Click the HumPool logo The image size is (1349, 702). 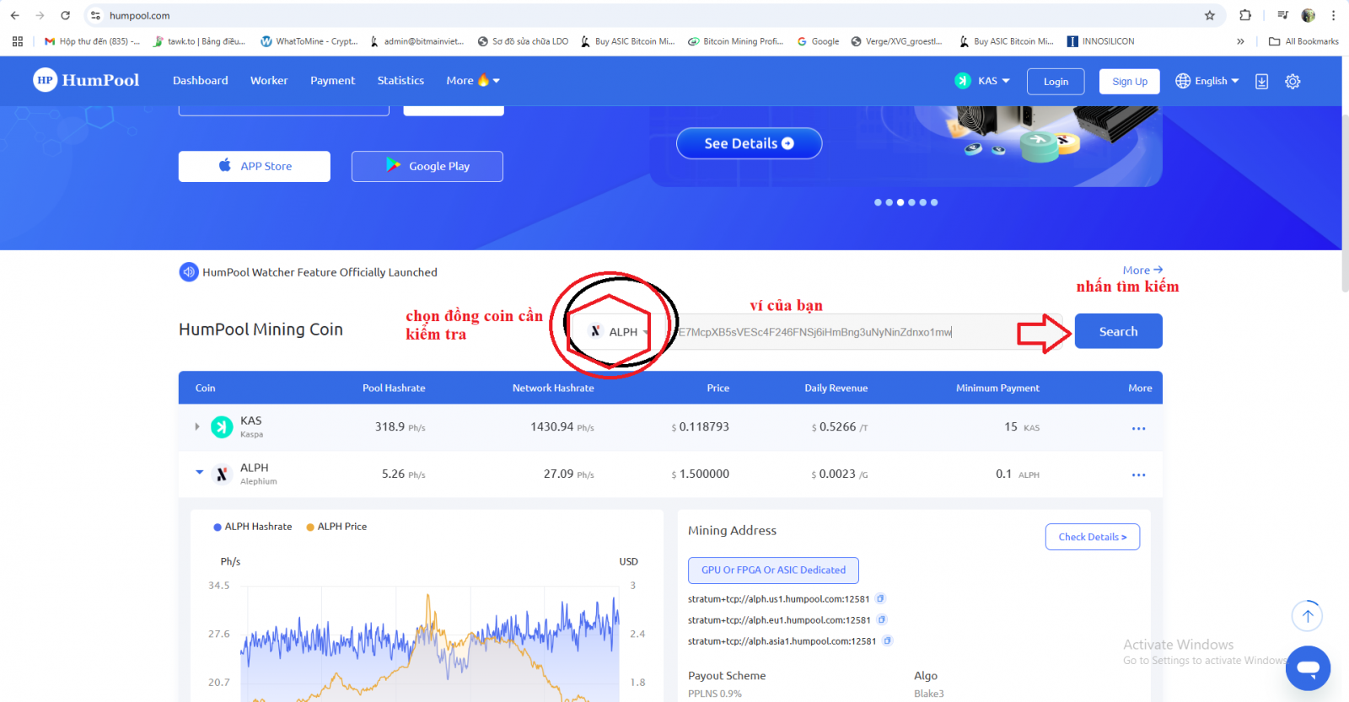click(86, 80)
